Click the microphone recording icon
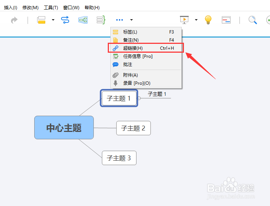This screenshot has height=206, width=270. click(x=116, y=83)
